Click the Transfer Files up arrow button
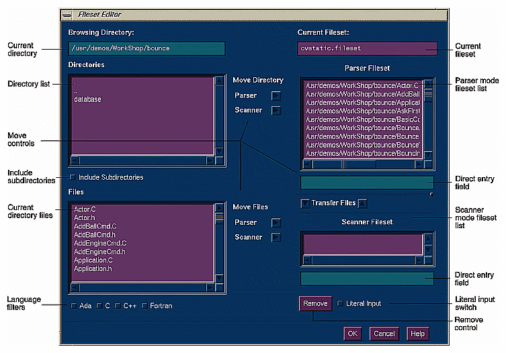 click(x=362, y=203)
